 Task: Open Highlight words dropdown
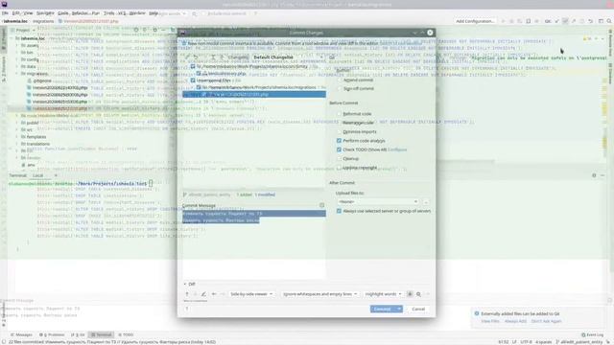point(383,294)
